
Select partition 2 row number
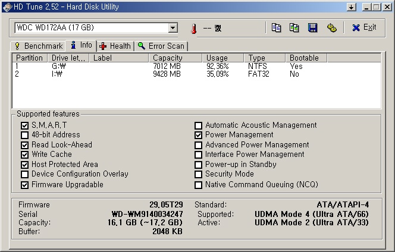[x=17, y=74]
